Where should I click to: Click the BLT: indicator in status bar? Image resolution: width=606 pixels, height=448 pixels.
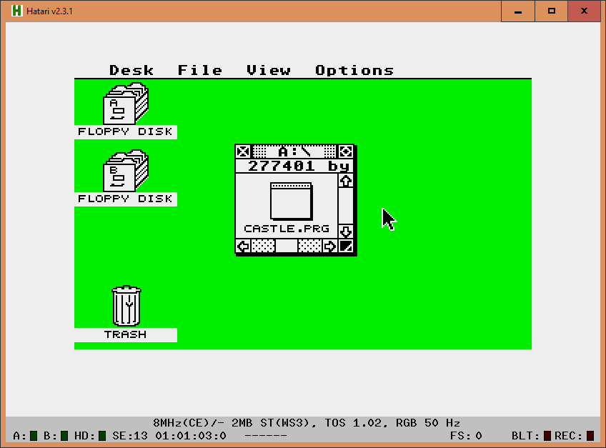[x=547, y=436]
